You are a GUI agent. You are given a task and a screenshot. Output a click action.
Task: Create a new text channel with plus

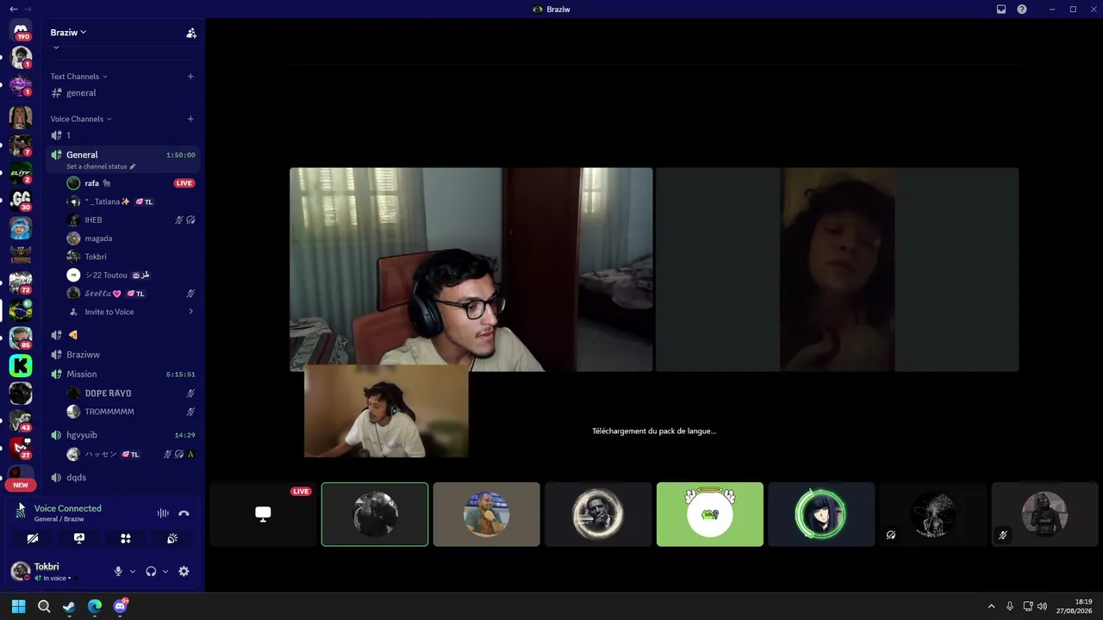click(190, 76)
